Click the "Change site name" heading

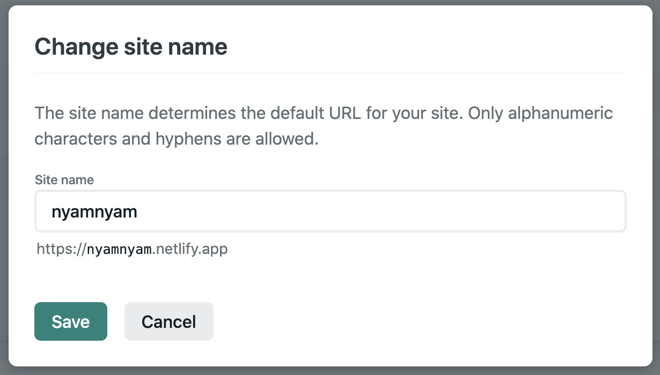click(x=131, y=47)
